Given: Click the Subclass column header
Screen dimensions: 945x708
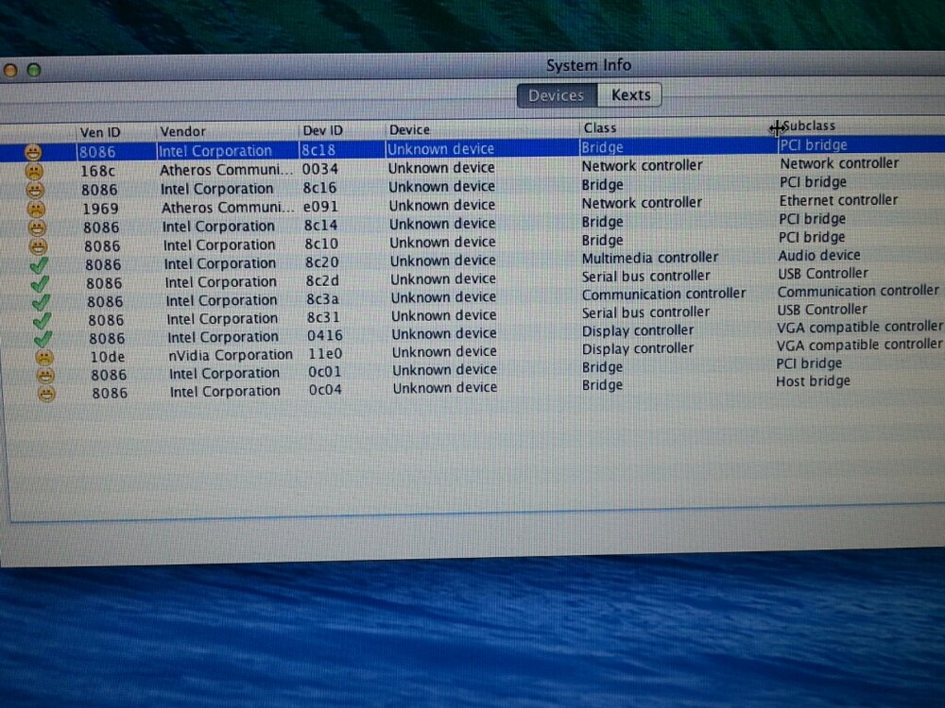Looking at the screenshot, I should click(x=809, y=126).
